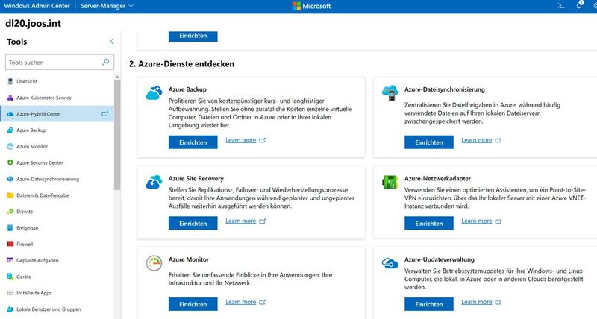597x319 pixels.
Task: Click the '2. Azure-Dienste entdecken' heading
Action: click(x=181, y=64)
